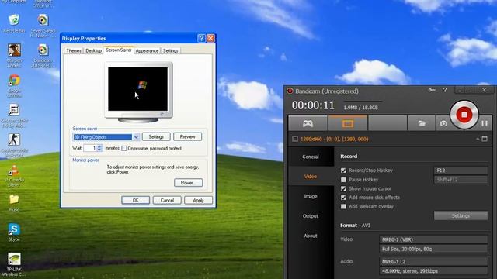Open Bandicam Record Settings button
The height and width of the screenshot is (279, 497).
click(x=461, y=215)
